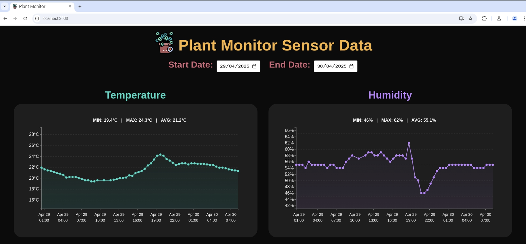The width and height of the screenshot is (526, 244).
Task: Click the install app icon in address bar
Action: 461,19
